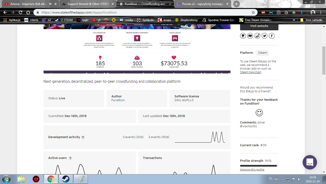Viewport: 326px width, 184px height.
Task: Open the Chrome profile avatar menu
Action: (313, 12)
